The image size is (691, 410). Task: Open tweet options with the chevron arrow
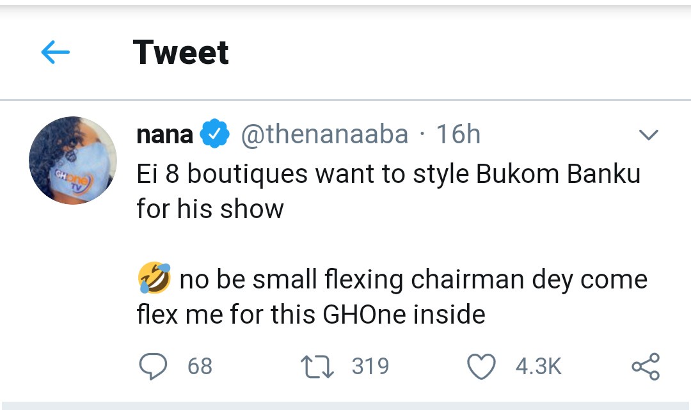pos(649,135)
